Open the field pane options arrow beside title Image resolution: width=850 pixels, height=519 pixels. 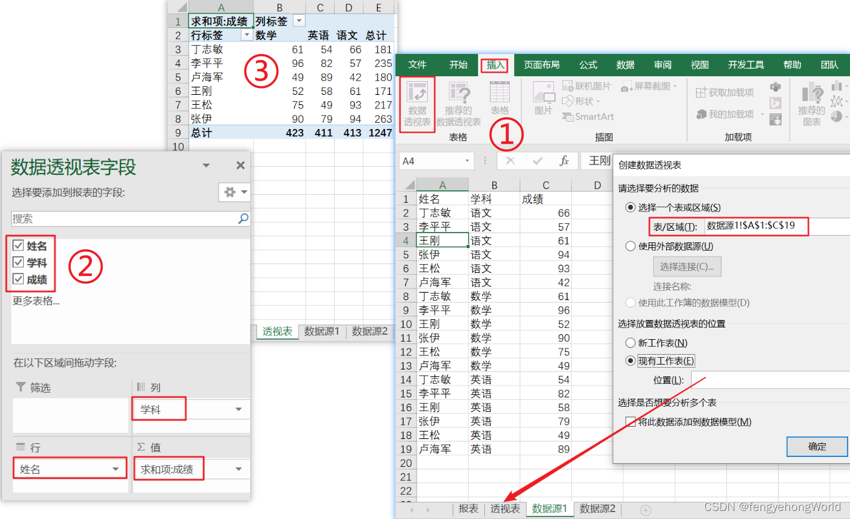(x=206, y=166)
